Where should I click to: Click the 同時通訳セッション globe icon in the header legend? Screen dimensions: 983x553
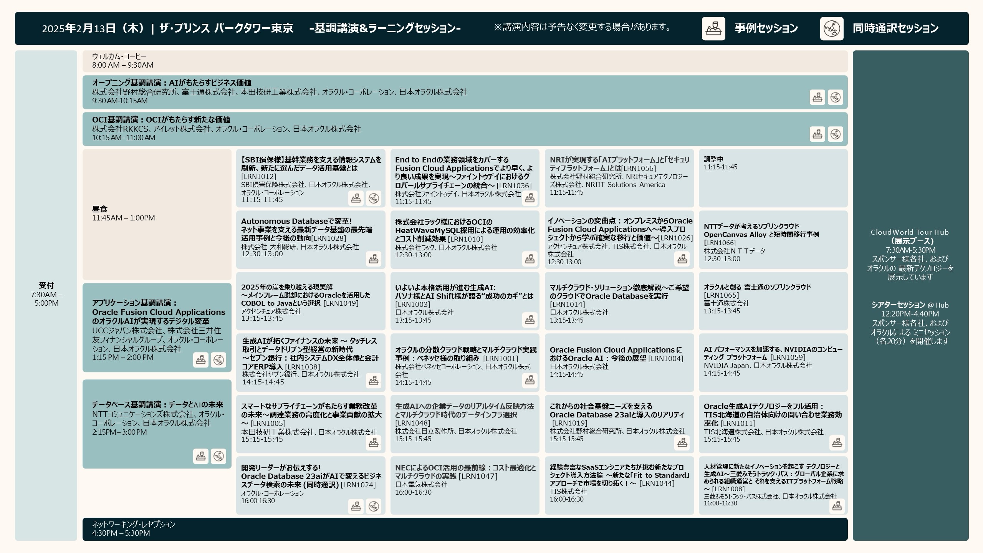[x=832, y=28]
